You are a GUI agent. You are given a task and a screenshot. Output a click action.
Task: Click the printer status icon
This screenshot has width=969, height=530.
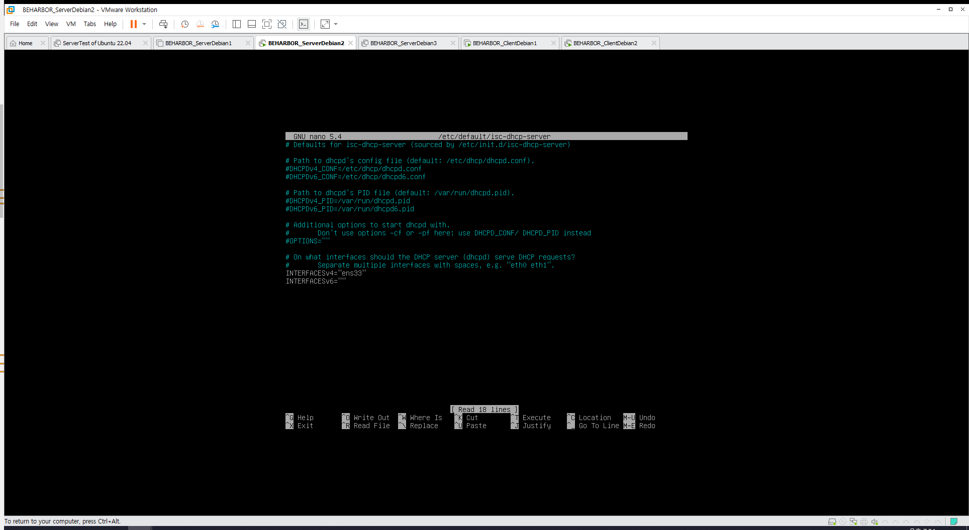(x=864, y=521)
